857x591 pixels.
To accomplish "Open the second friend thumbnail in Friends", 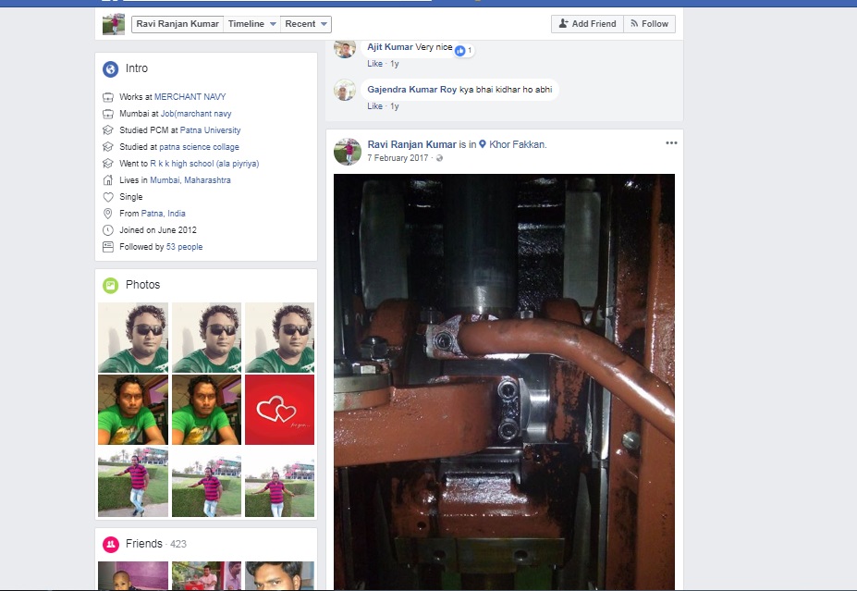I will 206,575.
